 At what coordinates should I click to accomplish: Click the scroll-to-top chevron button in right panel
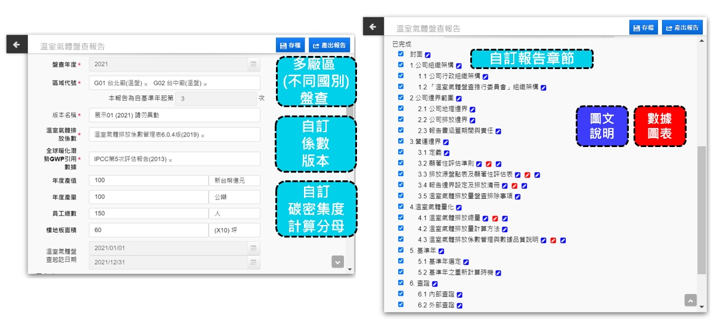pos(690,300)
